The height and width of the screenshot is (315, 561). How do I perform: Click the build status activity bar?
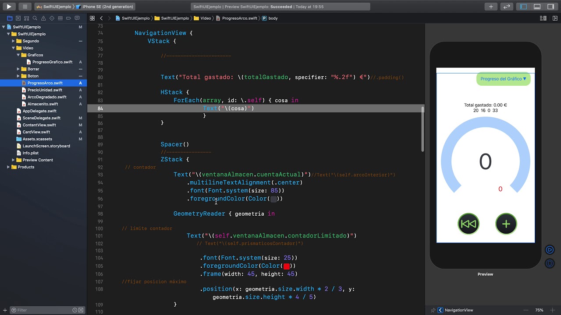click(x=280, y=7)
